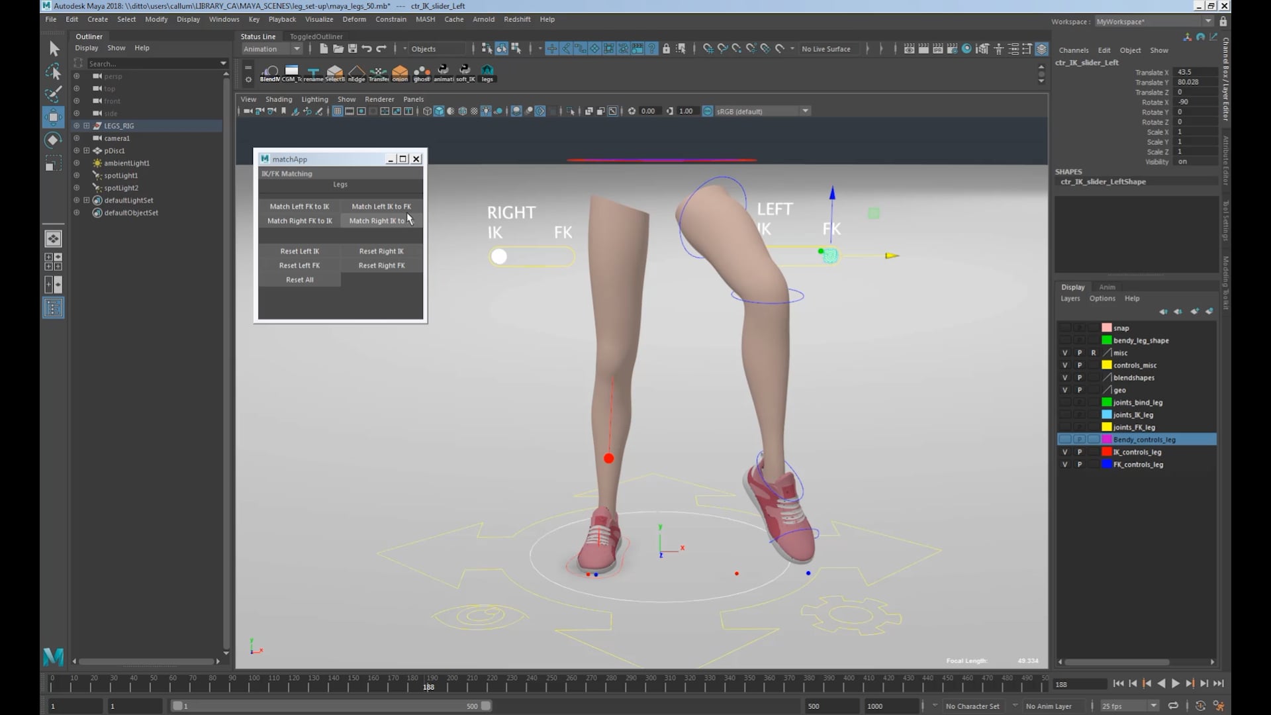Viewport: 1271px width, 715px height.
Task: Toggle the R reference flag on misc layer
Action: click(x=1094, y=353)
